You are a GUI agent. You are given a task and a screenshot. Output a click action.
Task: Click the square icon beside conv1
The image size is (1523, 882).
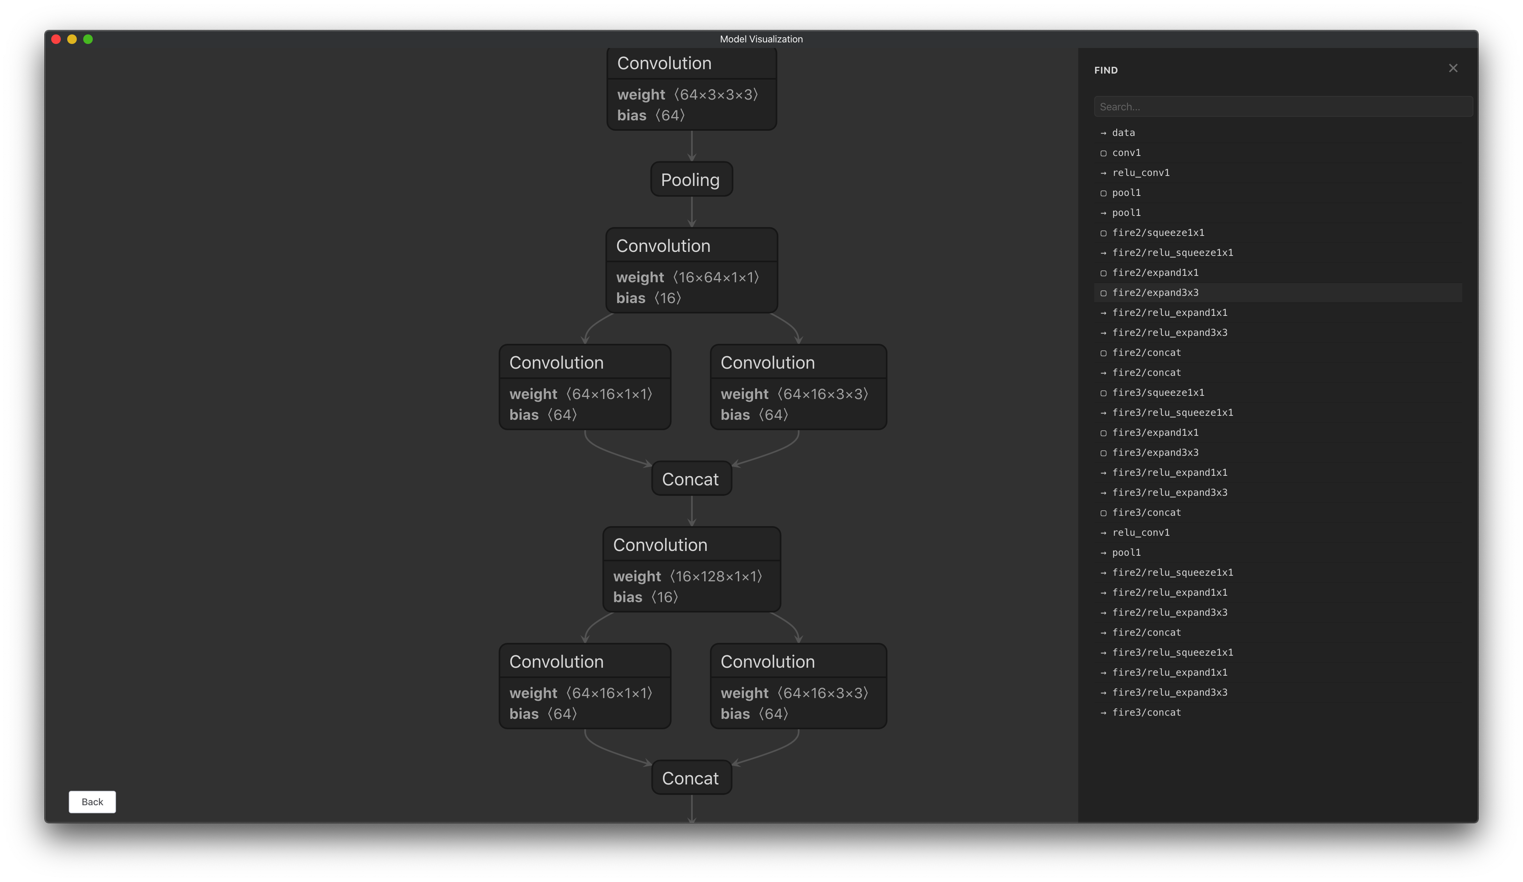pyautogui.click(x=1103, y=154)
